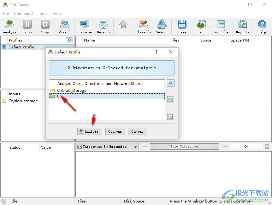This screenshot has height=205, width=272.
Task: Select the Computer toolbar icon
Action: (x=85, y=27)
